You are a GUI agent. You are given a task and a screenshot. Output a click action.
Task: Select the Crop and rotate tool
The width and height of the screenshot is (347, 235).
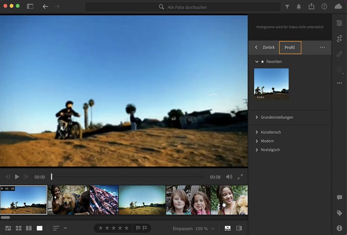[339, 38]
